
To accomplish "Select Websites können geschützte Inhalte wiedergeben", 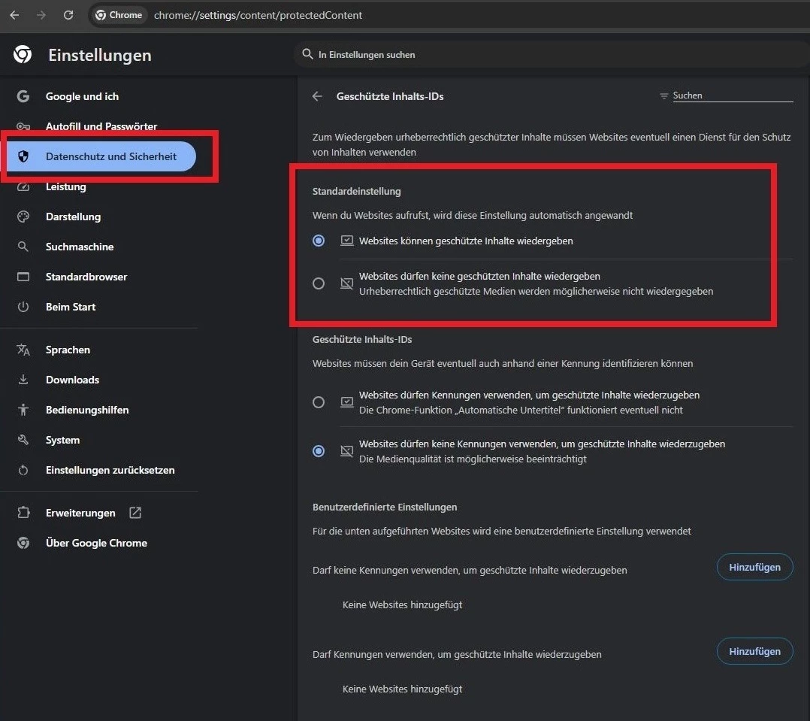I will pyautogui.click(x=319, y=241).
